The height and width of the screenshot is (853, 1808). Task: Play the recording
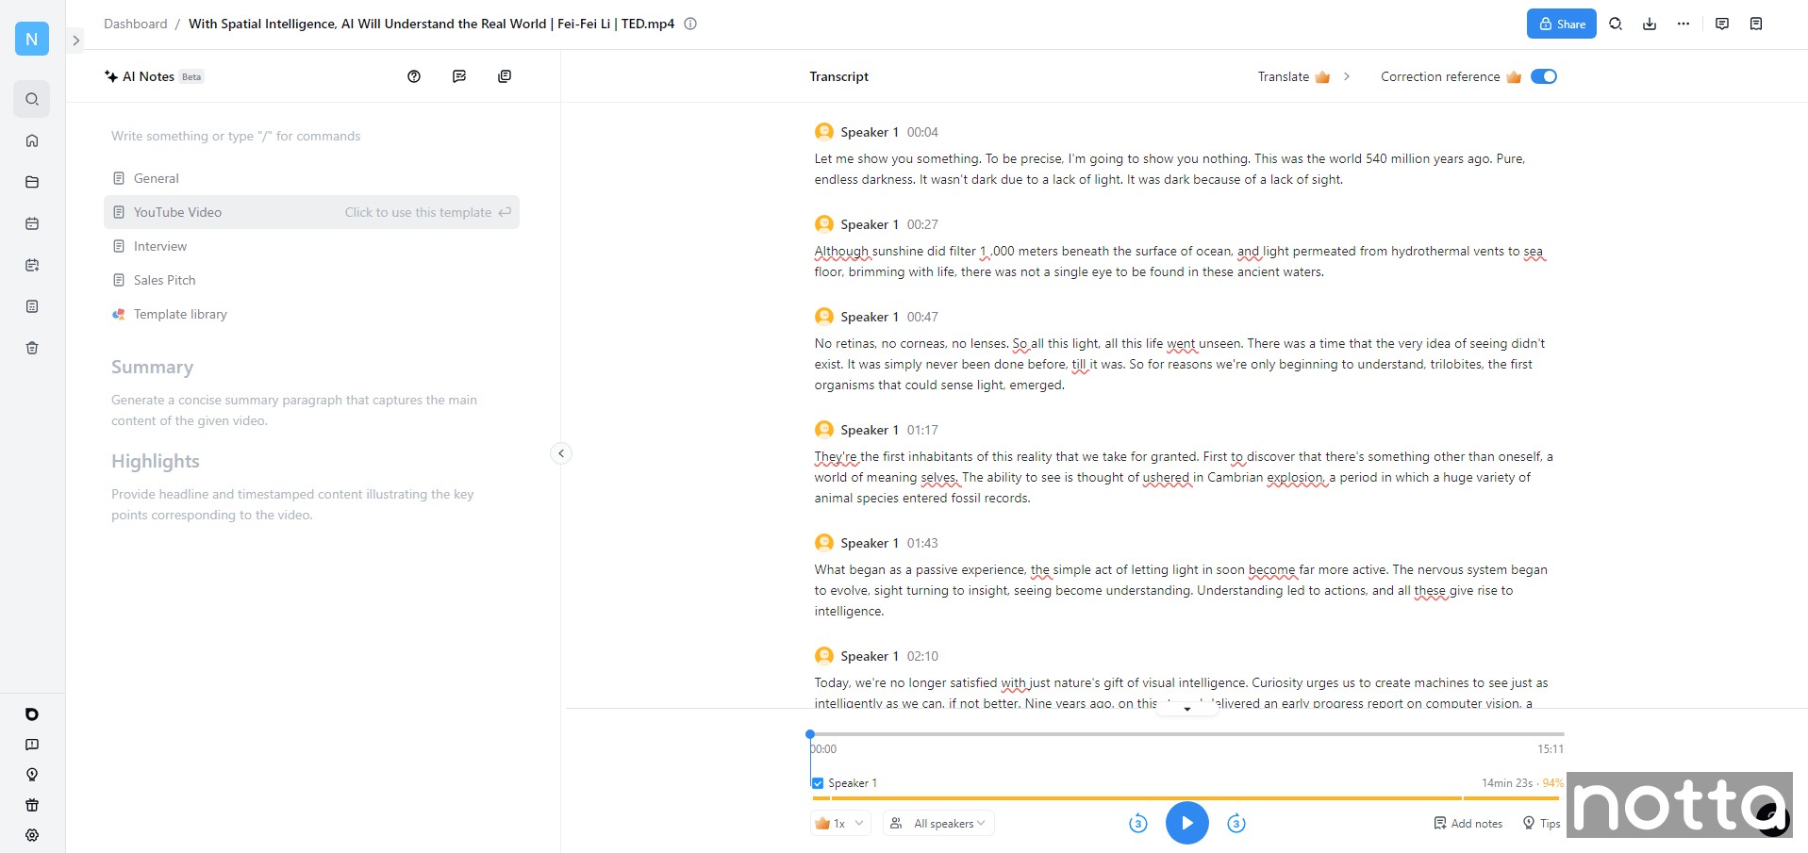1187,823
